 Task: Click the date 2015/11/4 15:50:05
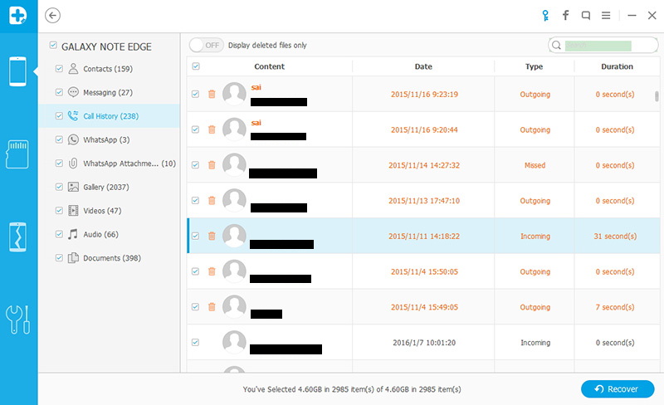(x=424, y=271)
